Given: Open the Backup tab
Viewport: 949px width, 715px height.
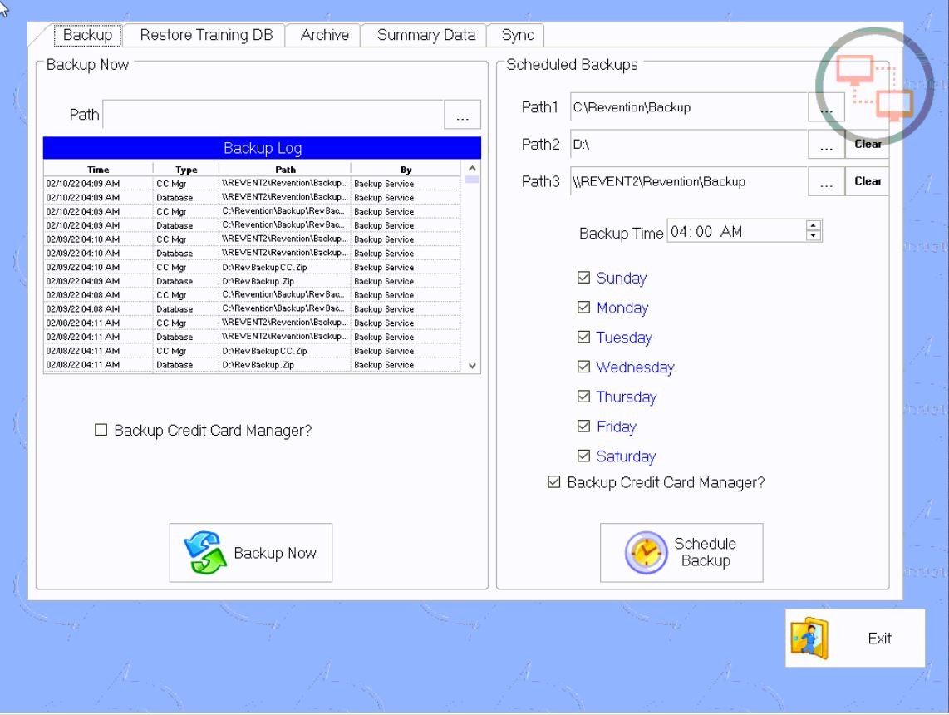Looking at the screenshot, I should [88, 35].
